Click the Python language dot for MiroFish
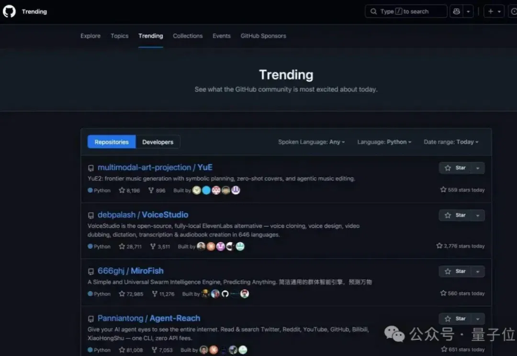517x356 pixels. click(90, 294)
